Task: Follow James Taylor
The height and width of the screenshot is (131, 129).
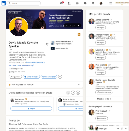Action: pos(101,28)
